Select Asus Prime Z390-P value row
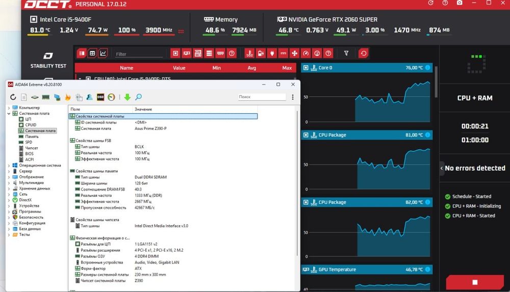This screenshot has width=510, height=292. pos(150,128)
